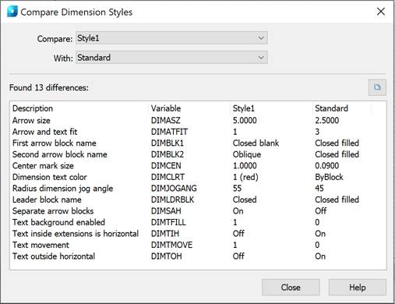Click the DIMTIH variable cell
This screenshot has height=304, width=395.
165,234
